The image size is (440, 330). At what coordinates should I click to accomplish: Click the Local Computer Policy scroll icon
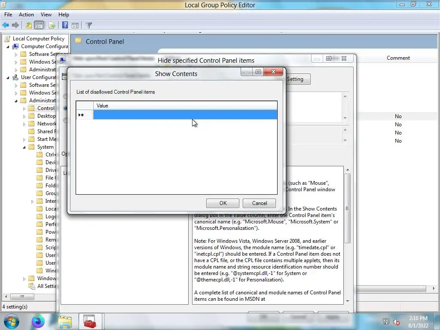coord(7,39)
